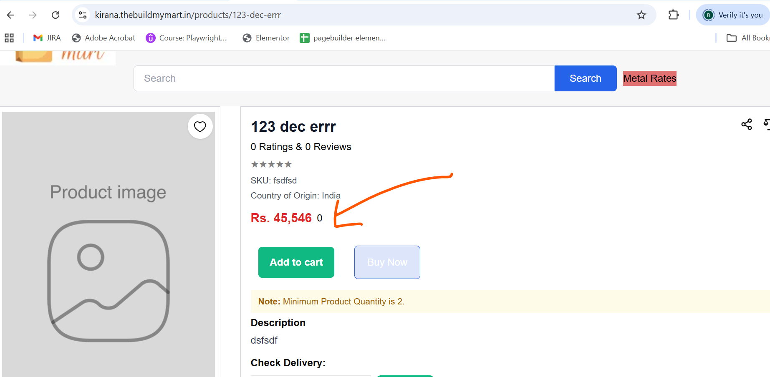Click the blue Search button
The height and width of the screenshot is (377, 770).
click(586, 78)
